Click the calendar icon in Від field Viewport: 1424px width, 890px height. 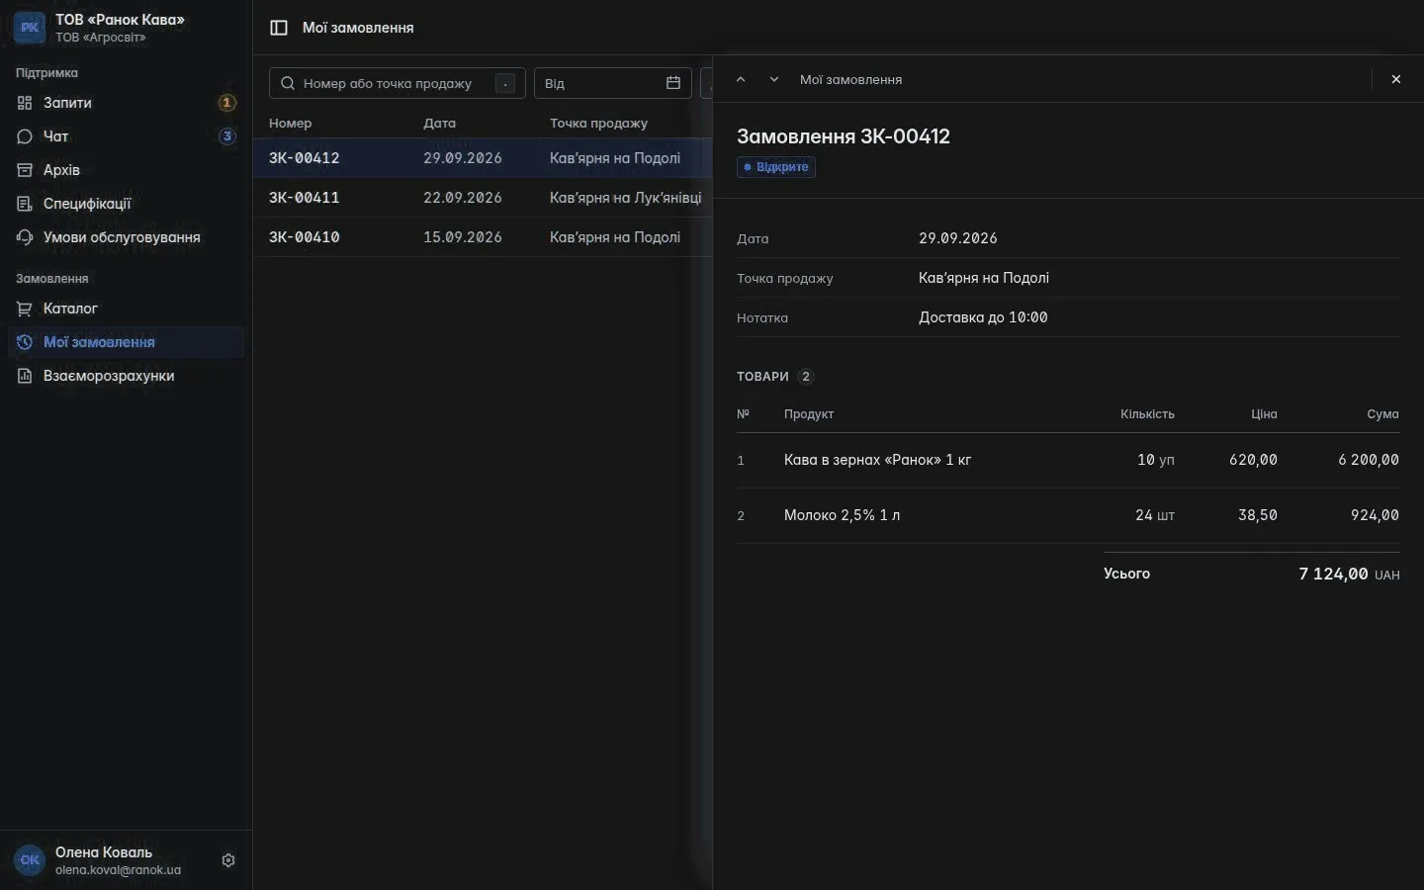click(x=673, y=83)
